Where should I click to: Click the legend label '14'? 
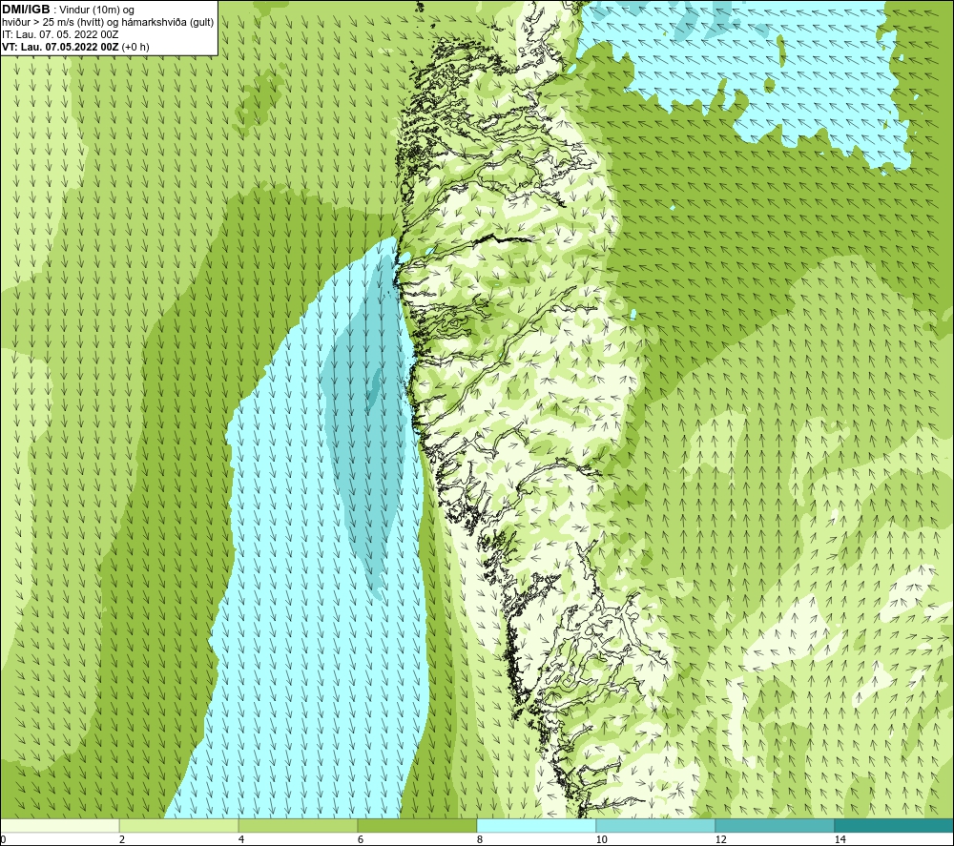click(x=840, y=840)
